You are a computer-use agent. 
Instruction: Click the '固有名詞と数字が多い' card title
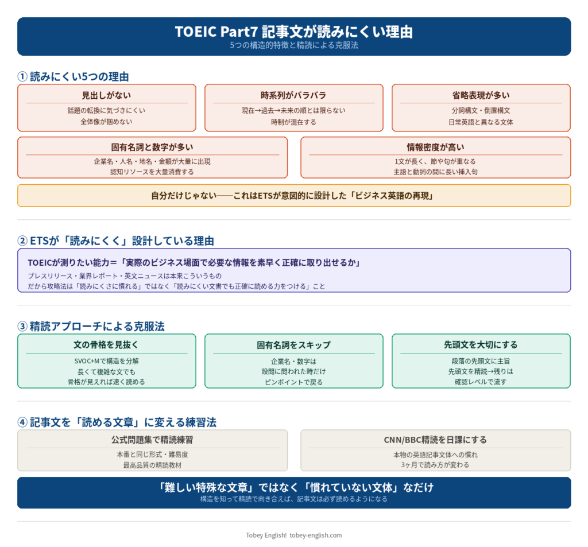click(152, 147)
